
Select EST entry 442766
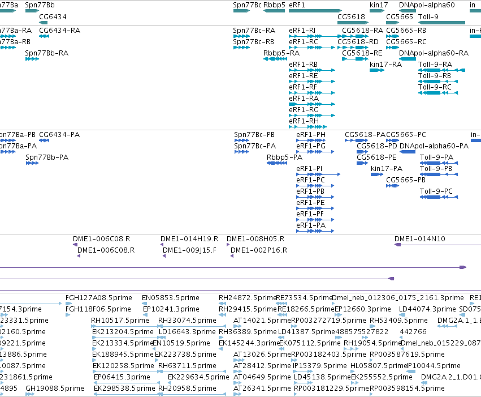(x=413, y=332)
